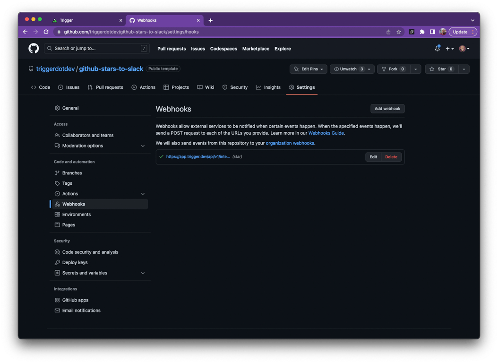Click the address bar URL
The height and width of the screenshot is (363, 498).
coord(131,32)
